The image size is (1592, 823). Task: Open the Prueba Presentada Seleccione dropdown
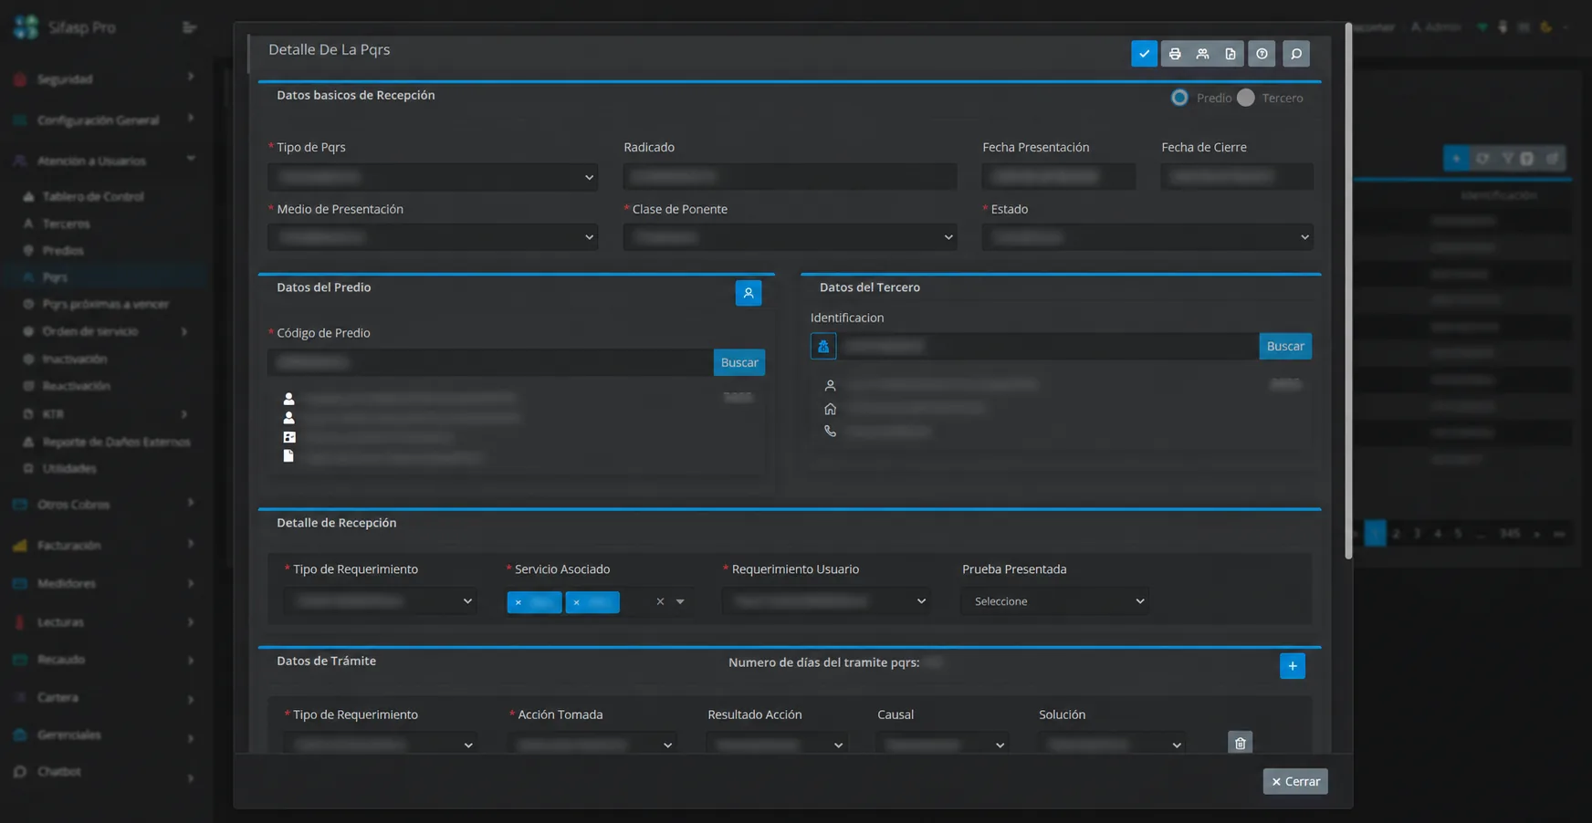coord(1055,601)
